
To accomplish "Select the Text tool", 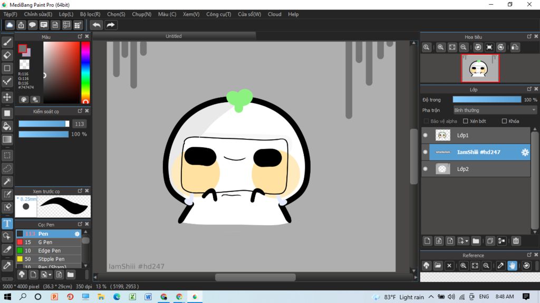I will (x=7, y=223).
